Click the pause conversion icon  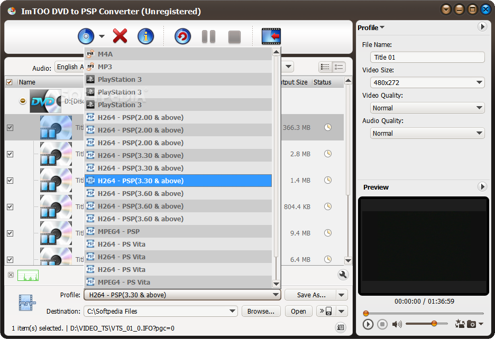pyautogui.click(x=208, y=36)
